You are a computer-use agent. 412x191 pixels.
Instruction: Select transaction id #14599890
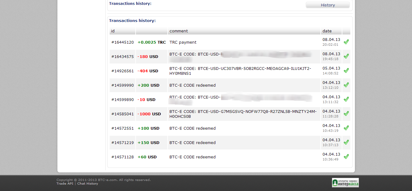[122, 100]
